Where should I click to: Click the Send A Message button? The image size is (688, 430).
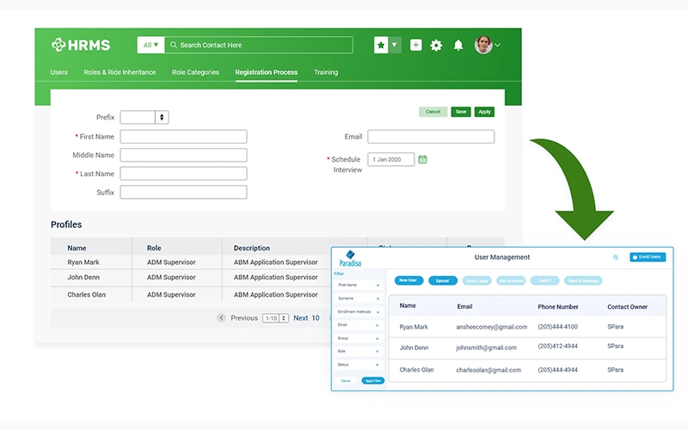583,280
